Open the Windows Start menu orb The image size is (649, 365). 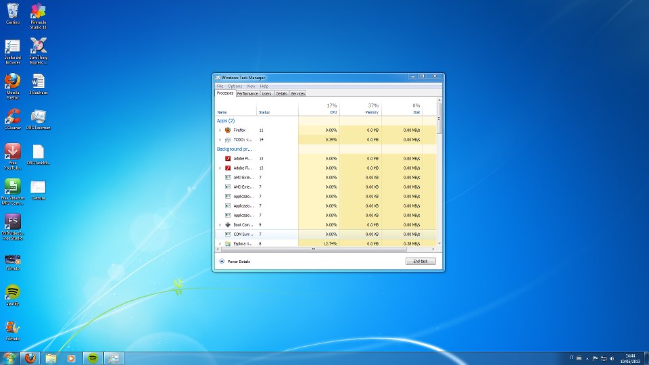[x=9, y=358]
